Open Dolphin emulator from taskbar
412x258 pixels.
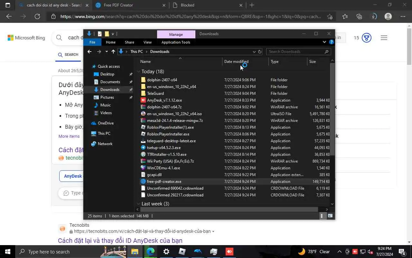click(x=198, y=252)
